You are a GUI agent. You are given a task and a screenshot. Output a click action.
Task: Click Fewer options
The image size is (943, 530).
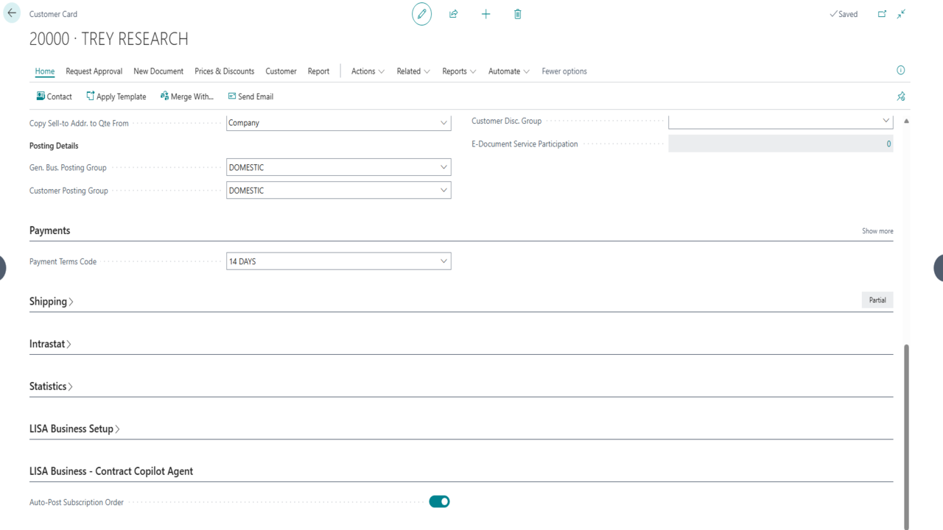[x=564, y=71]
